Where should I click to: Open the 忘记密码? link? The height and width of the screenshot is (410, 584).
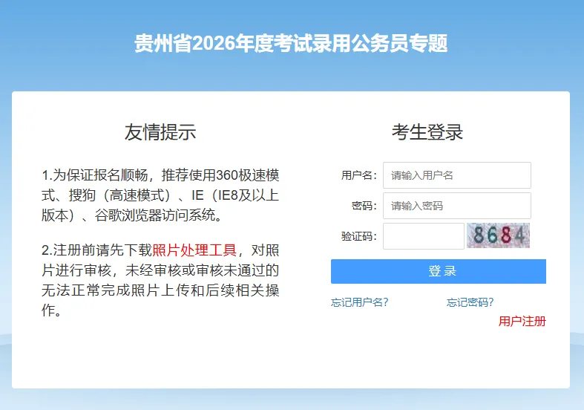[470, 302]
